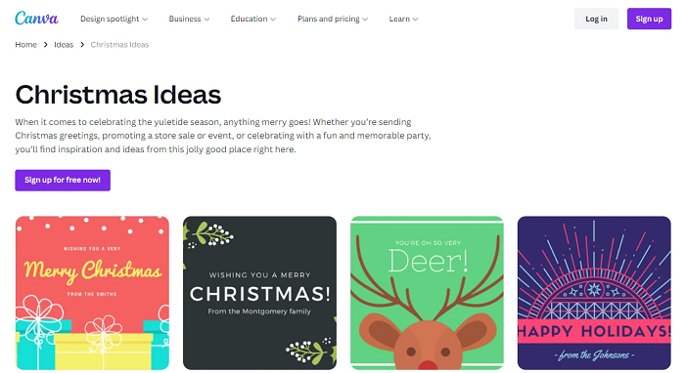Click Sign up for free now!
This screenshot has width=685, height=373.
pos(63,180)
